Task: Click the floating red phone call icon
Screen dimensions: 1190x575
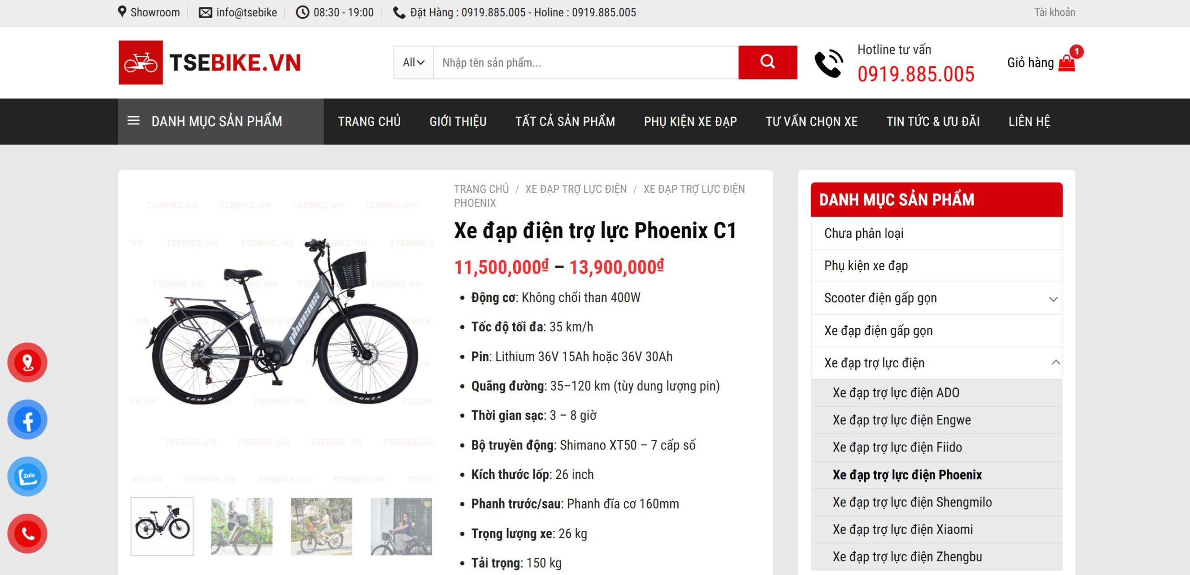Action: 27,534
